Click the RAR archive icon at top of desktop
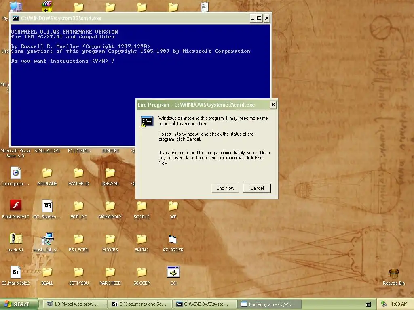This screenshot has width=414, height=310. point(47,6)
